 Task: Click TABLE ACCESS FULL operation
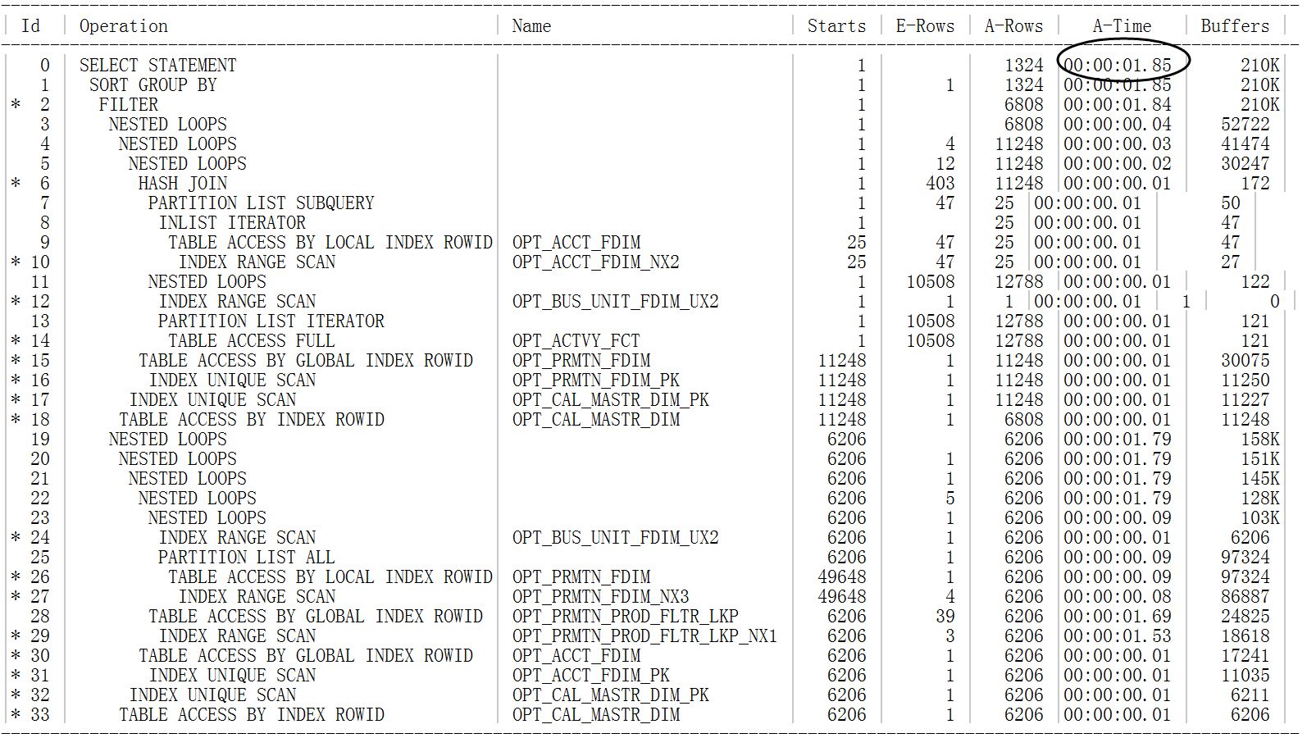click(252, 341)
